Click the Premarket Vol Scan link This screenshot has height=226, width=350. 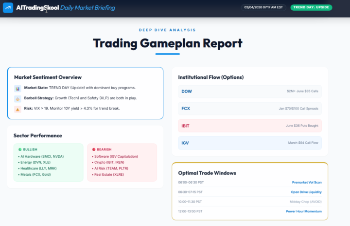click(x=307, y=182)
